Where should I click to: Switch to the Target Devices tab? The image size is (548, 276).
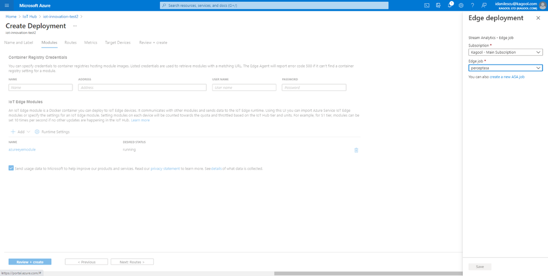118,43
